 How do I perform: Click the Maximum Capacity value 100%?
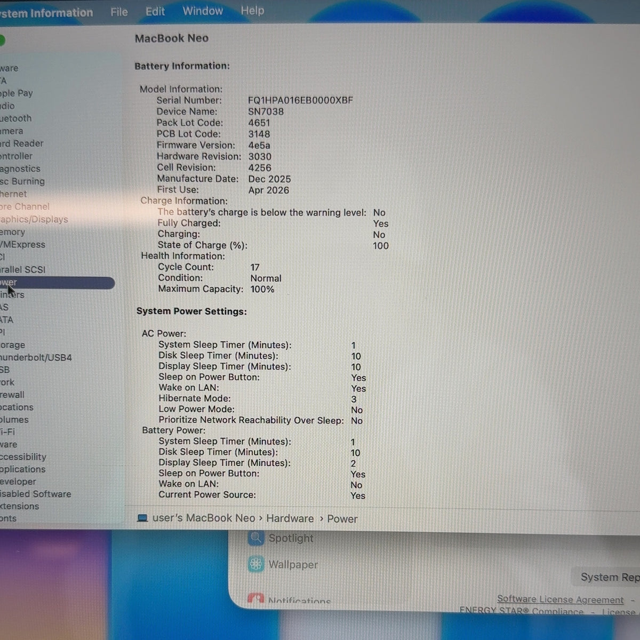coord(262,289)
